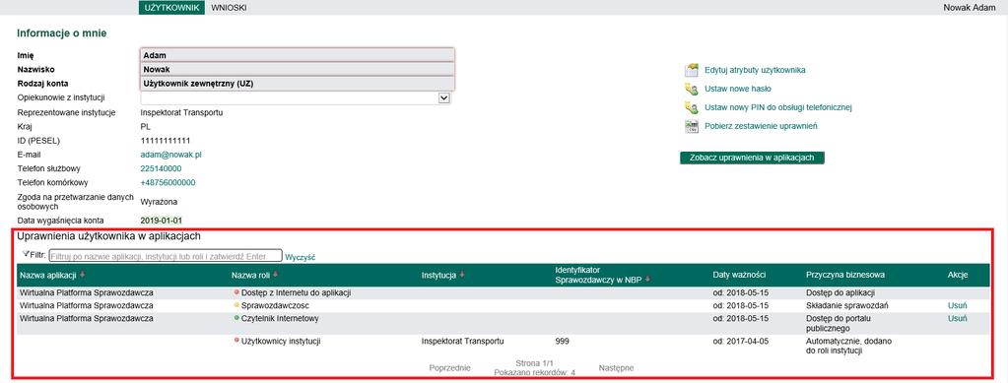The width and height of the screenshot is (1008, 383).
Task: Click the Przyczyna biznesowa column header
Action: pos(844,275)
